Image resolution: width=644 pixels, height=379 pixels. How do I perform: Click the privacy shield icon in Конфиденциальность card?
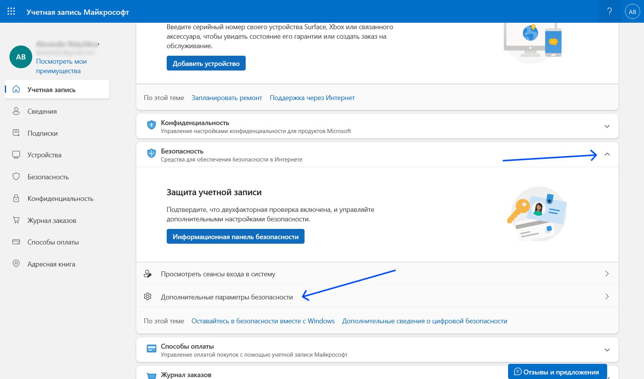[152, 125]
